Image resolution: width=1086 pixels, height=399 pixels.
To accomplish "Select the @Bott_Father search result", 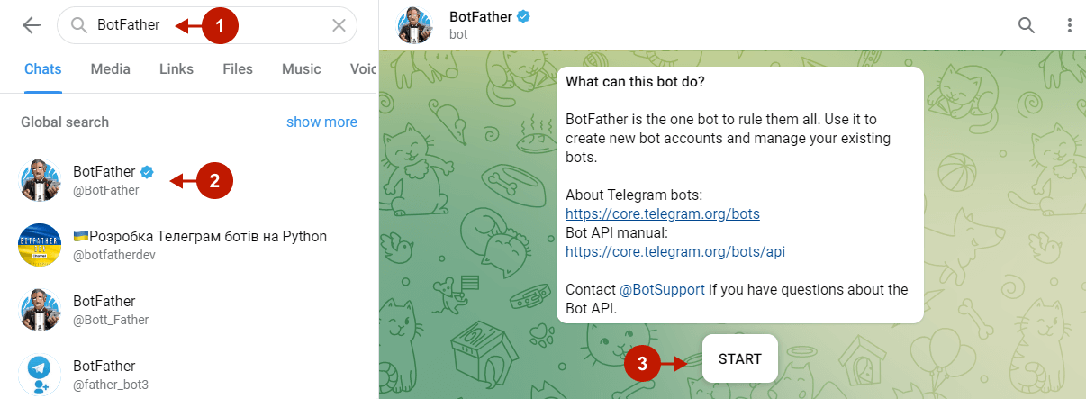I will (188, 310).
